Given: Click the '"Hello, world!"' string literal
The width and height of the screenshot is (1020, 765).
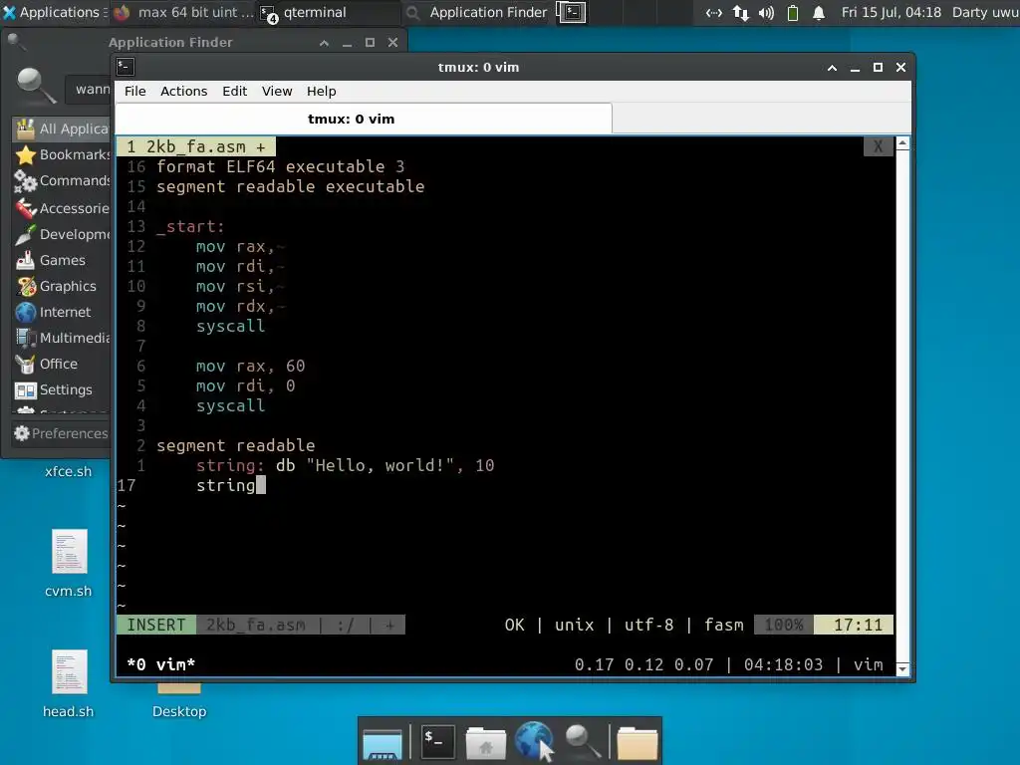Looking at the screenshot, I should coord(380,466).
